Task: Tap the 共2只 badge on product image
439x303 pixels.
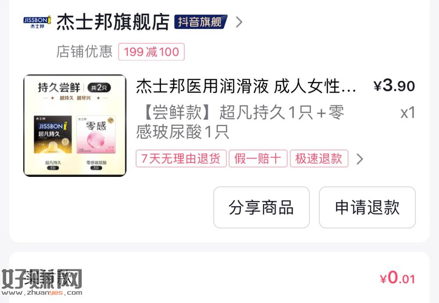Action: 99,88
